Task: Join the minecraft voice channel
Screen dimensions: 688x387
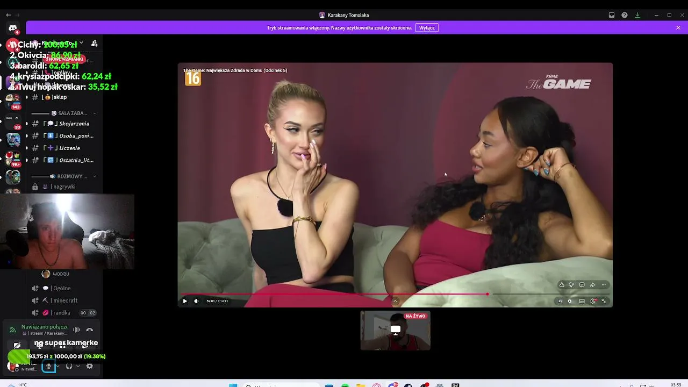Action: tap(63, 300)
